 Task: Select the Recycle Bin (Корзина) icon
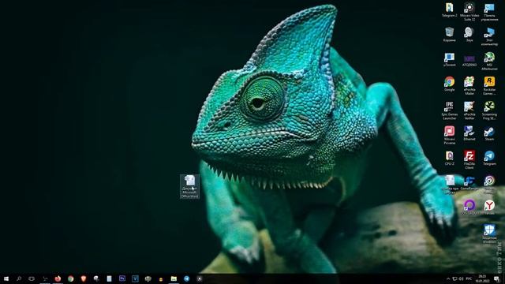click(449, 35)
